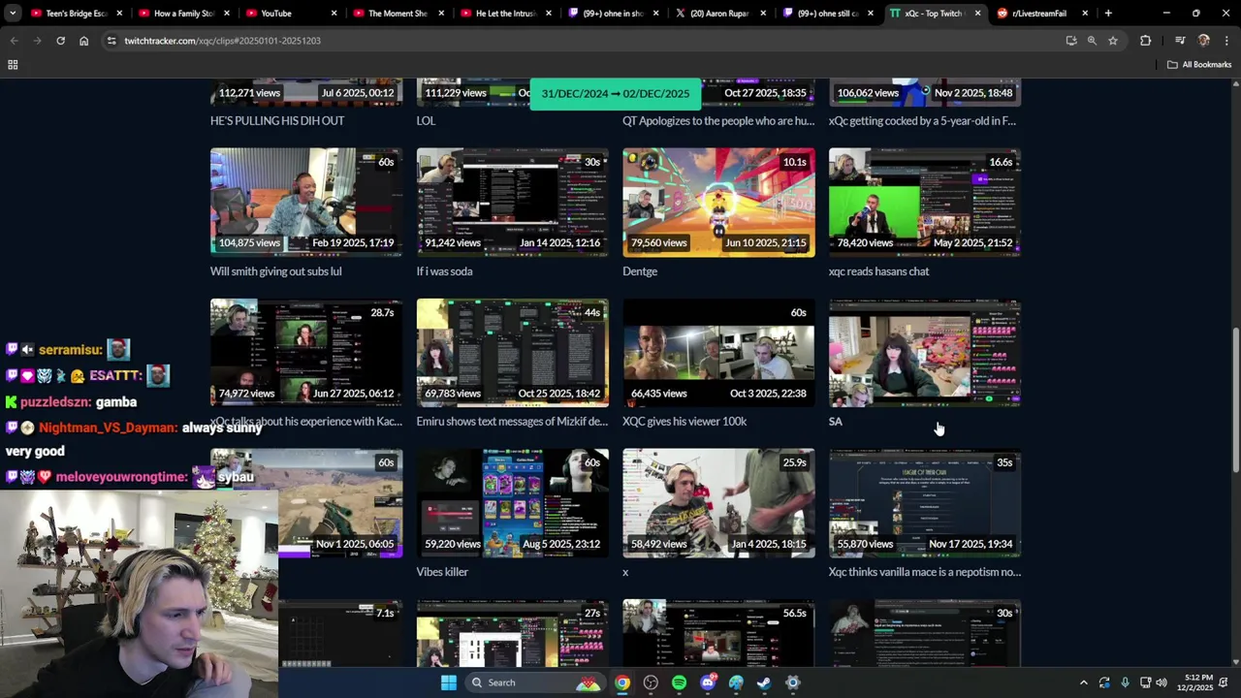The height and width of the screenshot is (698, 1241).
Task: Switch to The Moment She tab
Action: pos(398,14)
